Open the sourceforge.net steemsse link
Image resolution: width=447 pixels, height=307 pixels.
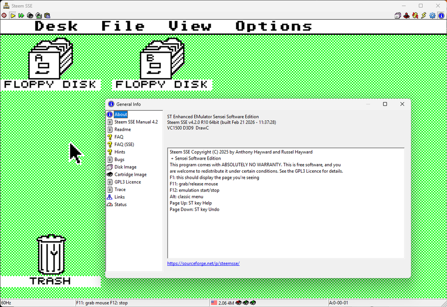tap(203, 263)
